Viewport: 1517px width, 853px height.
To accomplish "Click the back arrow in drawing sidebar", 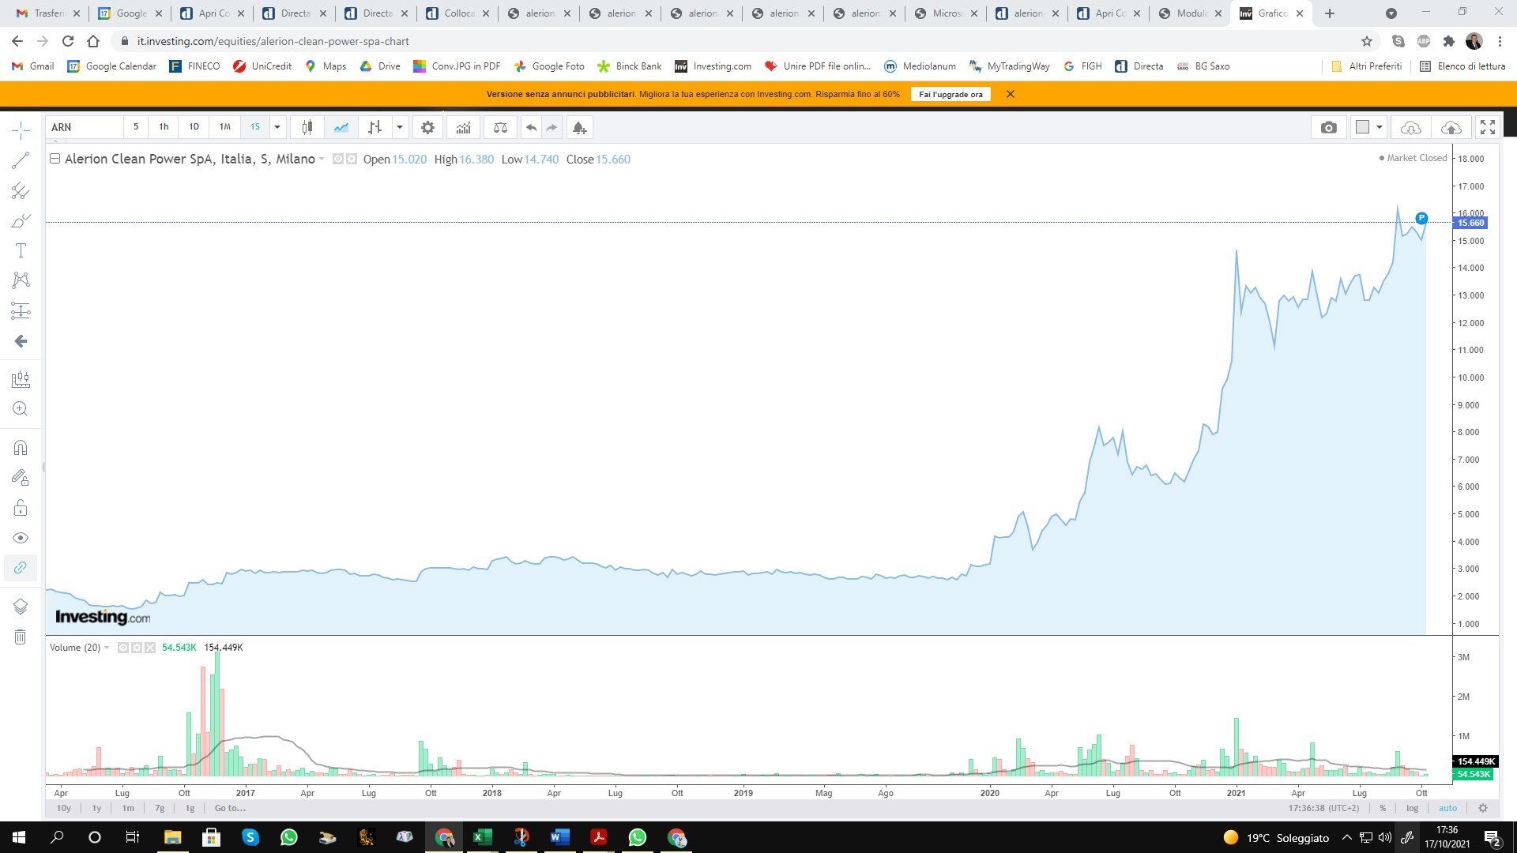I will (x=21, y=340).
